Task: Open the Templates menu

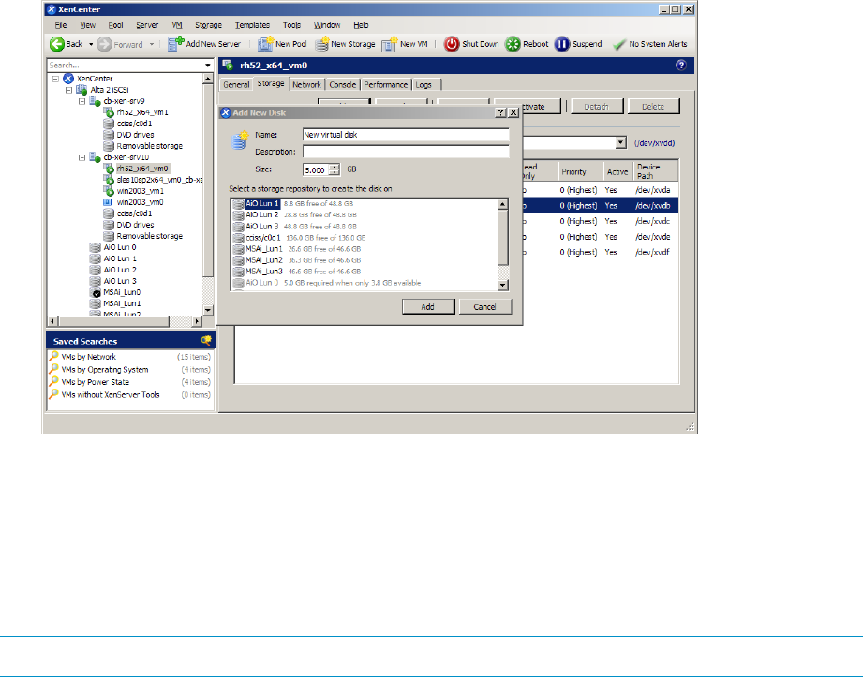Action: 252,25
